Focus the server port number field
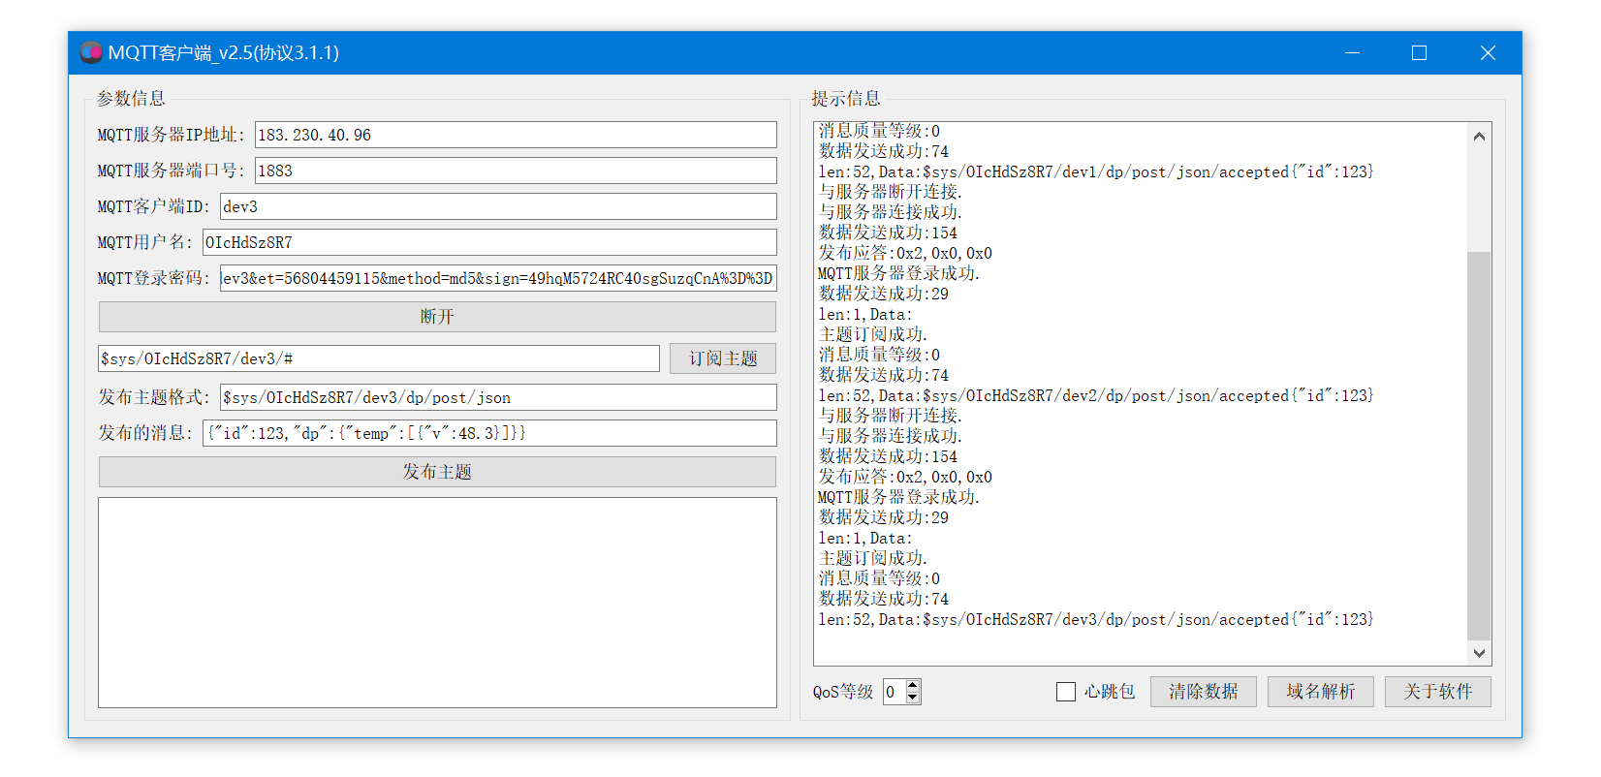Screen dimensions: 1601x777 pyautogui.click(x=516, y=171)
